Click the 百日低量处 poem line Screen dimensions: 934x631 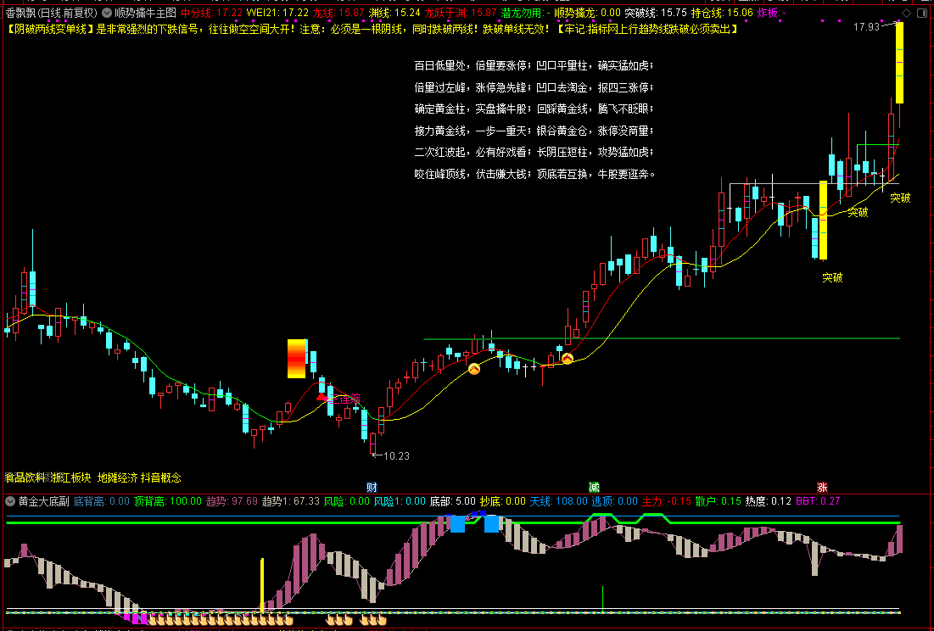[534, 65]
